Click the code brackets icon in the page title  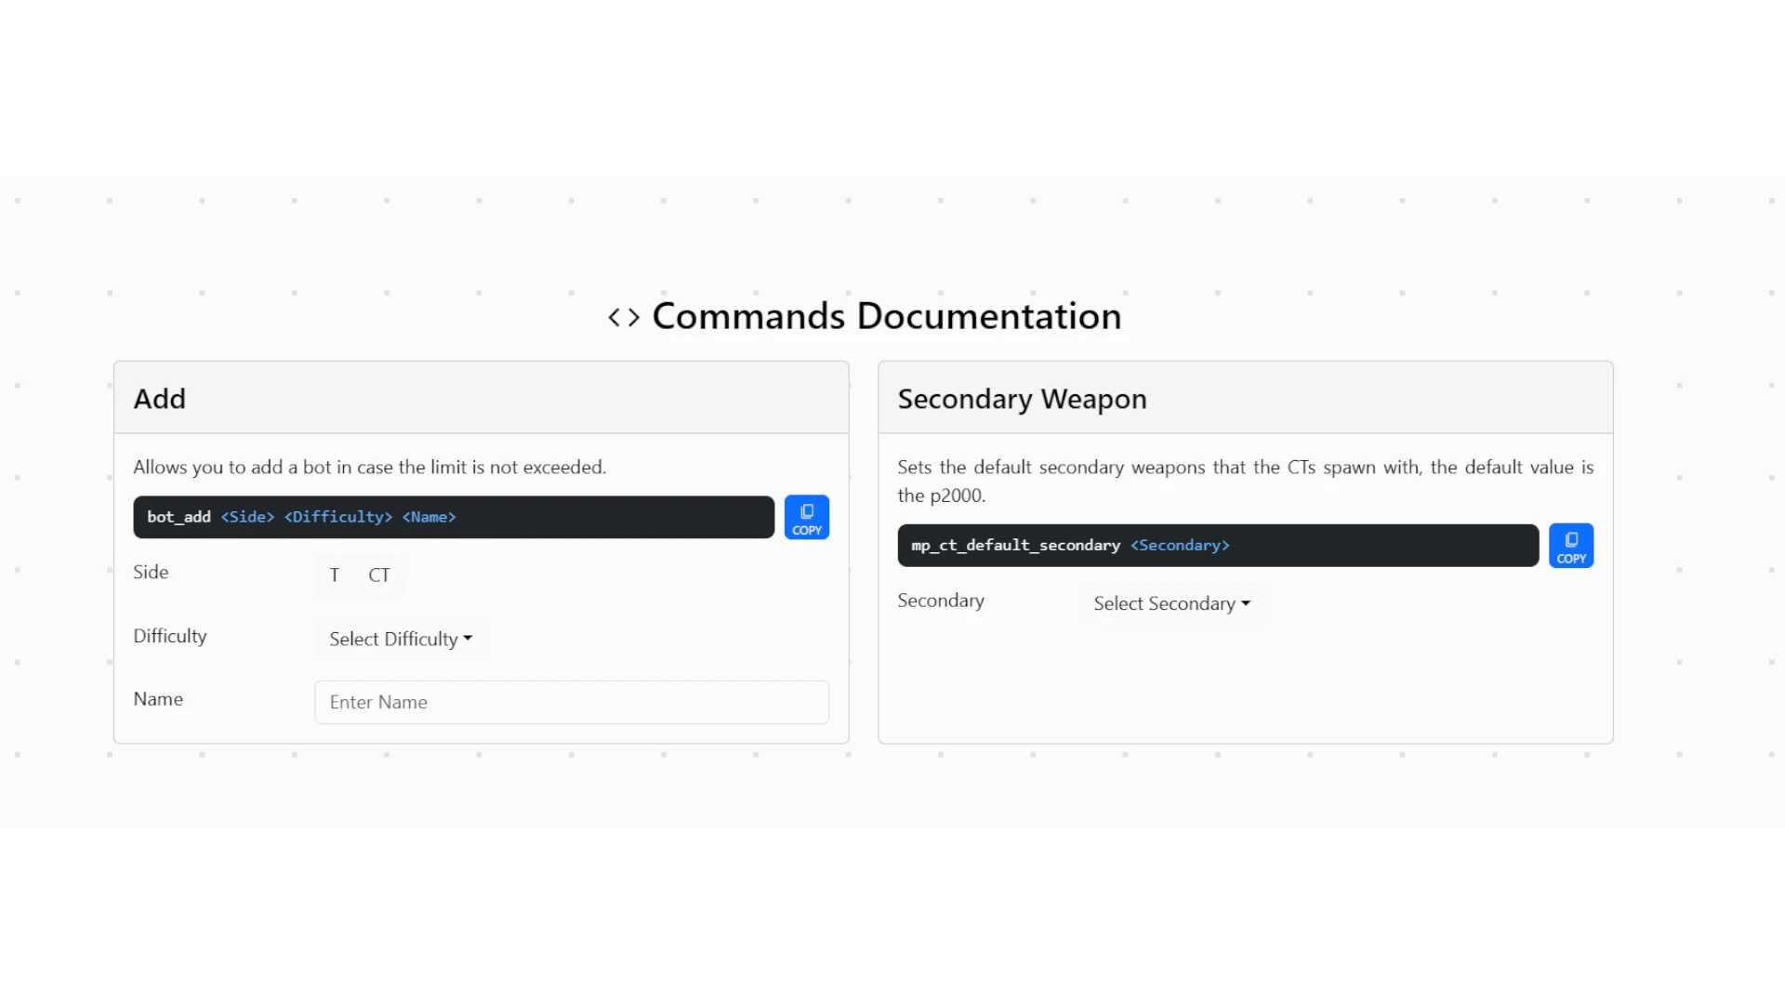pyautogui.click(x=623, y=316)
